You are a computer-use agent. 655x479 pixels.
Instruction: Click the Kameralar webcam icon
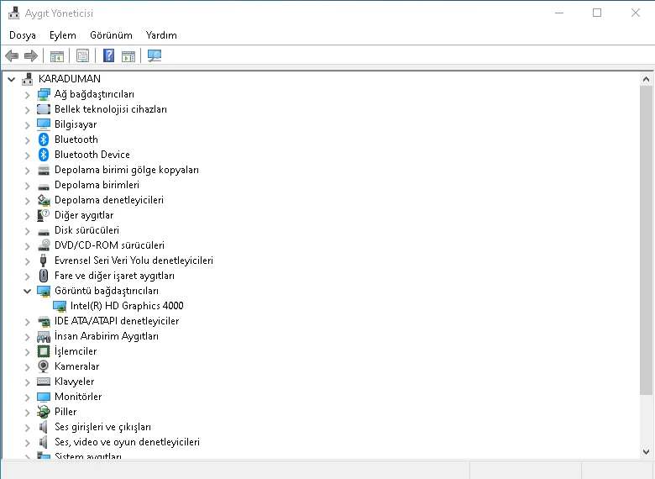pos(44,366)
